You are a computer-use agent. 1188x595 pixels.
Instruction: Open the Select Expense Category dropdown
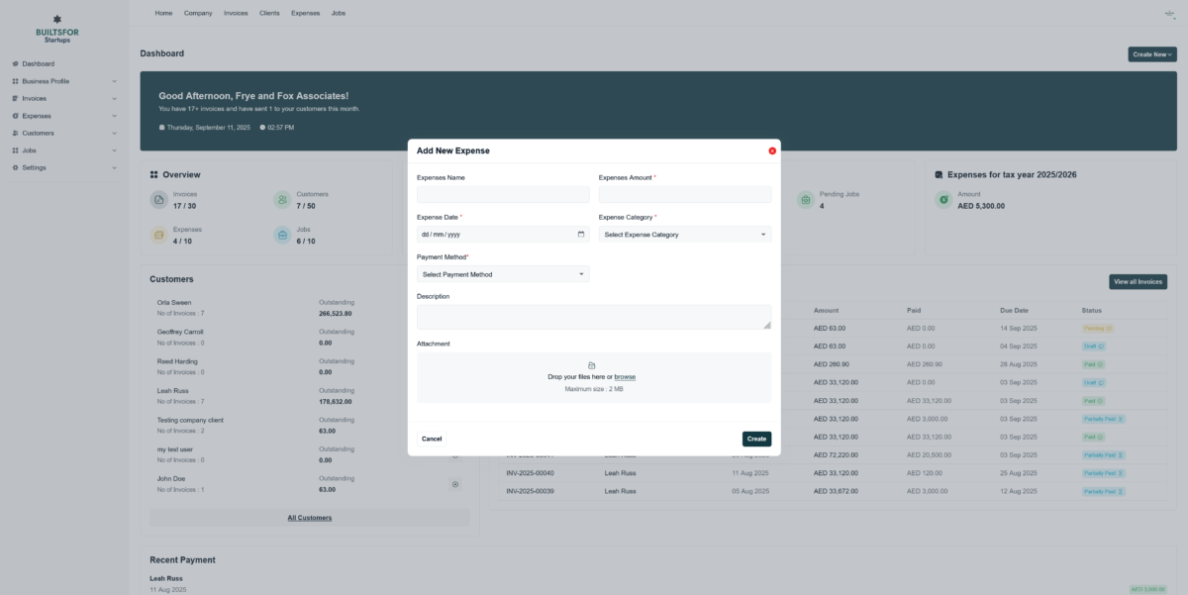(684, 235)
